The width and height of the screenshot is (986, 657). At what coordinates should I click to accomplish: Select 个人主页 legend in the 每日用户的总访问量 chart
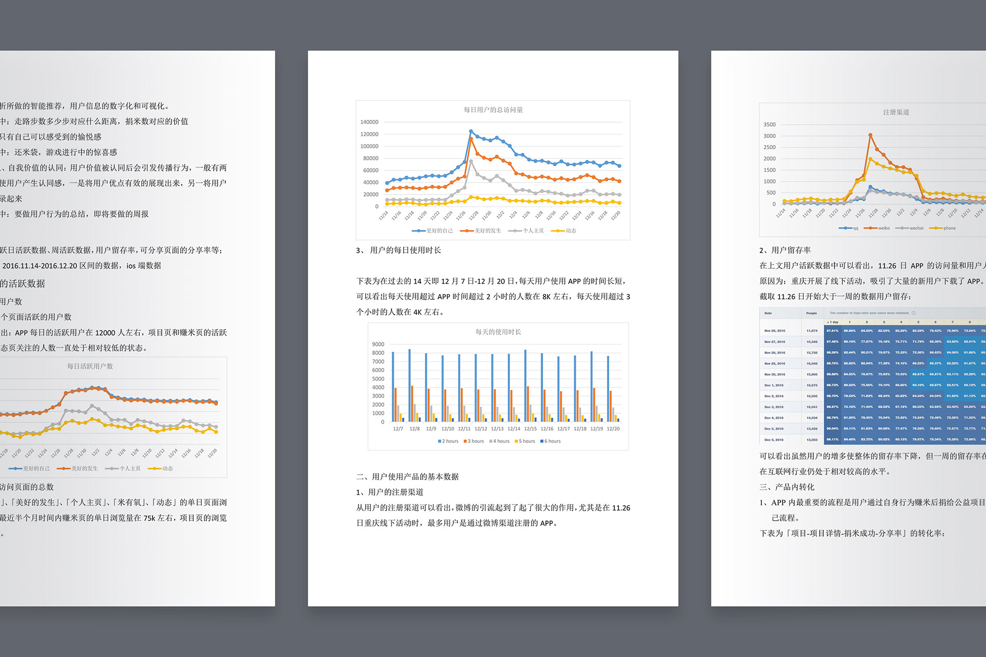pyautogui.click(x=526, y=231)
